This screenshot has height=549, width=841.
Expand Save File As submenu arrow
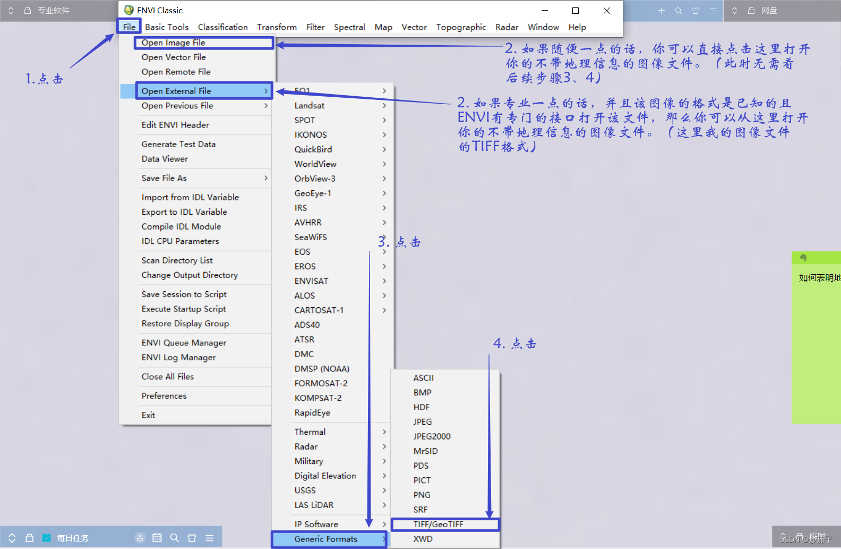click(x=266, y=178)
